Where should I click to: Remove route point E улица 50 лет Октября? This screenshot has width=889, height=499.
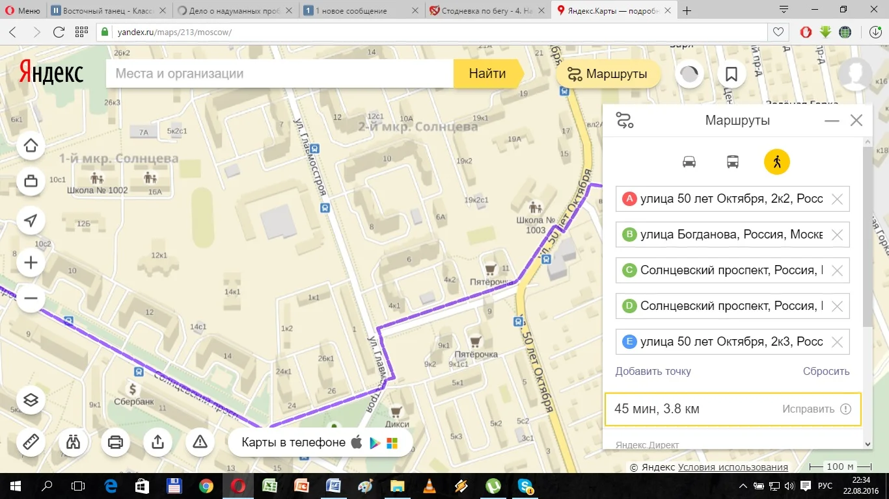tap(838, 342)
